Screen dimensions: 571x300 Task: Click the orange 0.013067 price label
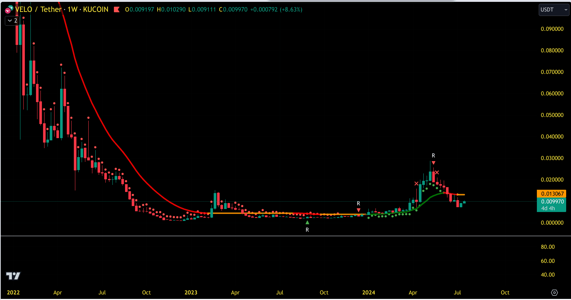coord(551,193)
